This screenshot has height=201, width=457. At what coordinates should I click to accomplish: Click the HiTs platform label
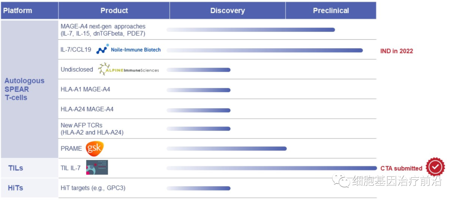coord(15,187)
